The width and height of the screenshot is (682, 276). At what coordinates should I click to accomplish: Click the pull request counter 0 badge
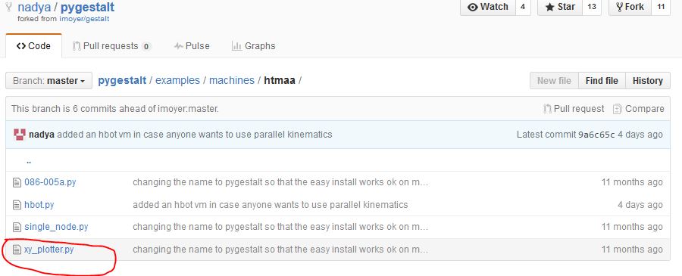coord(146,46)
